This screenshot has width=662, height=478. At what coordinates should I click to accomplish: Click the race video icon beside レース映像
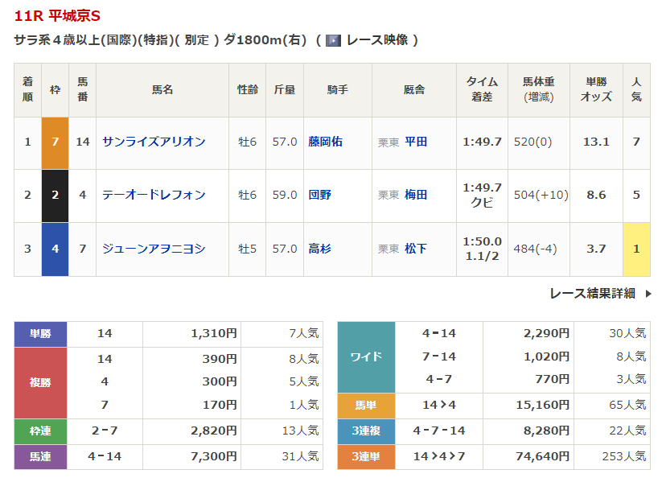pyautogui.click(x=333, y=40)
